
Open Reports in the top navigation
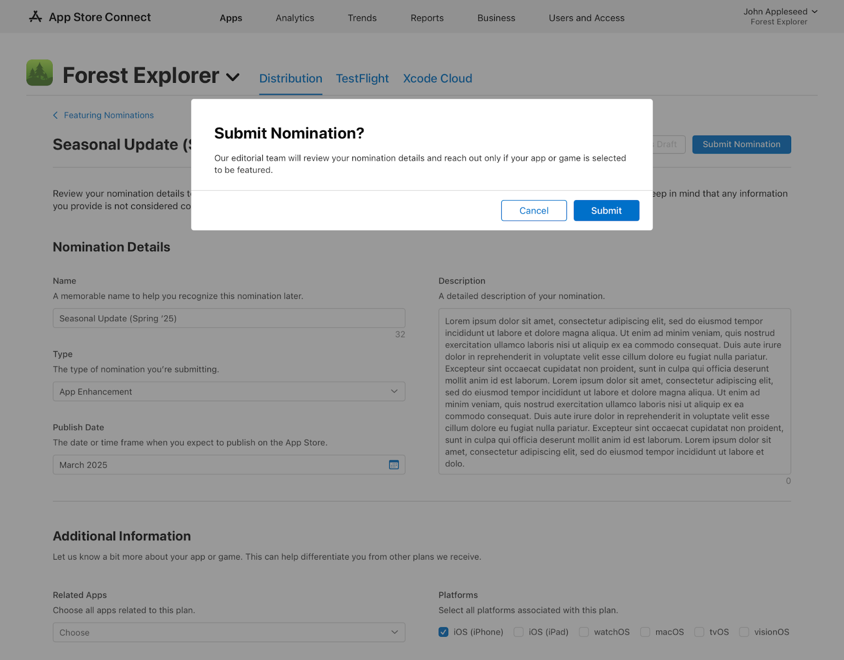[x=427, y=18]
